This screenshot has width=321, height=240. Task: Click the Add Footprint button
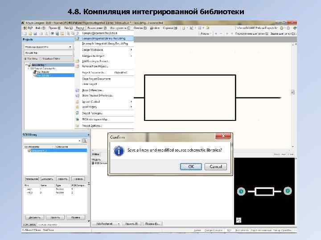104,224
